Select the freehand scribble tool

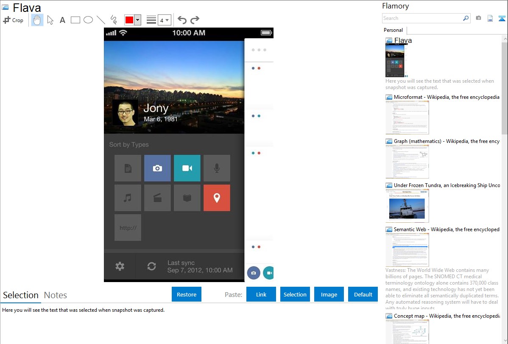(x=114, y=20)
